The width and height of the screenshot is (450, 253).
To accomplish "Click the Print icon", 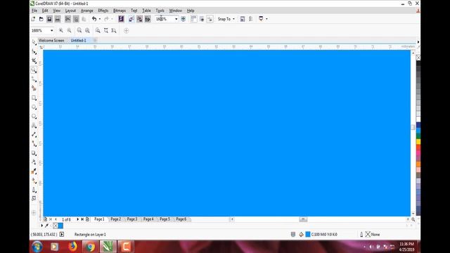I will point(58,19).
